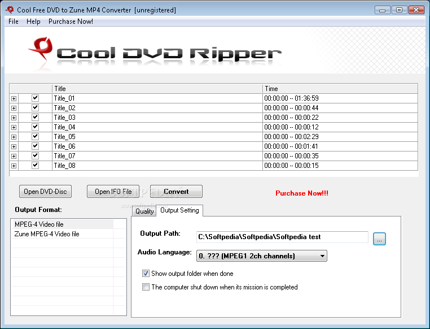Click time cell 00:00:00 -- 00:00:12
The image size is (430, 329).
coord(340,127)
